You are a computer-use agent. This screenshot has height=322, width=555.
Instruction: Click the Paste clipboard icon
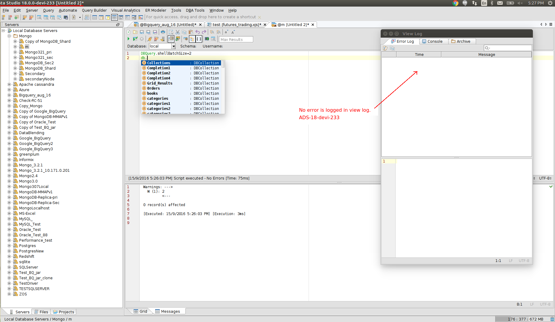[x=191, y=32]
